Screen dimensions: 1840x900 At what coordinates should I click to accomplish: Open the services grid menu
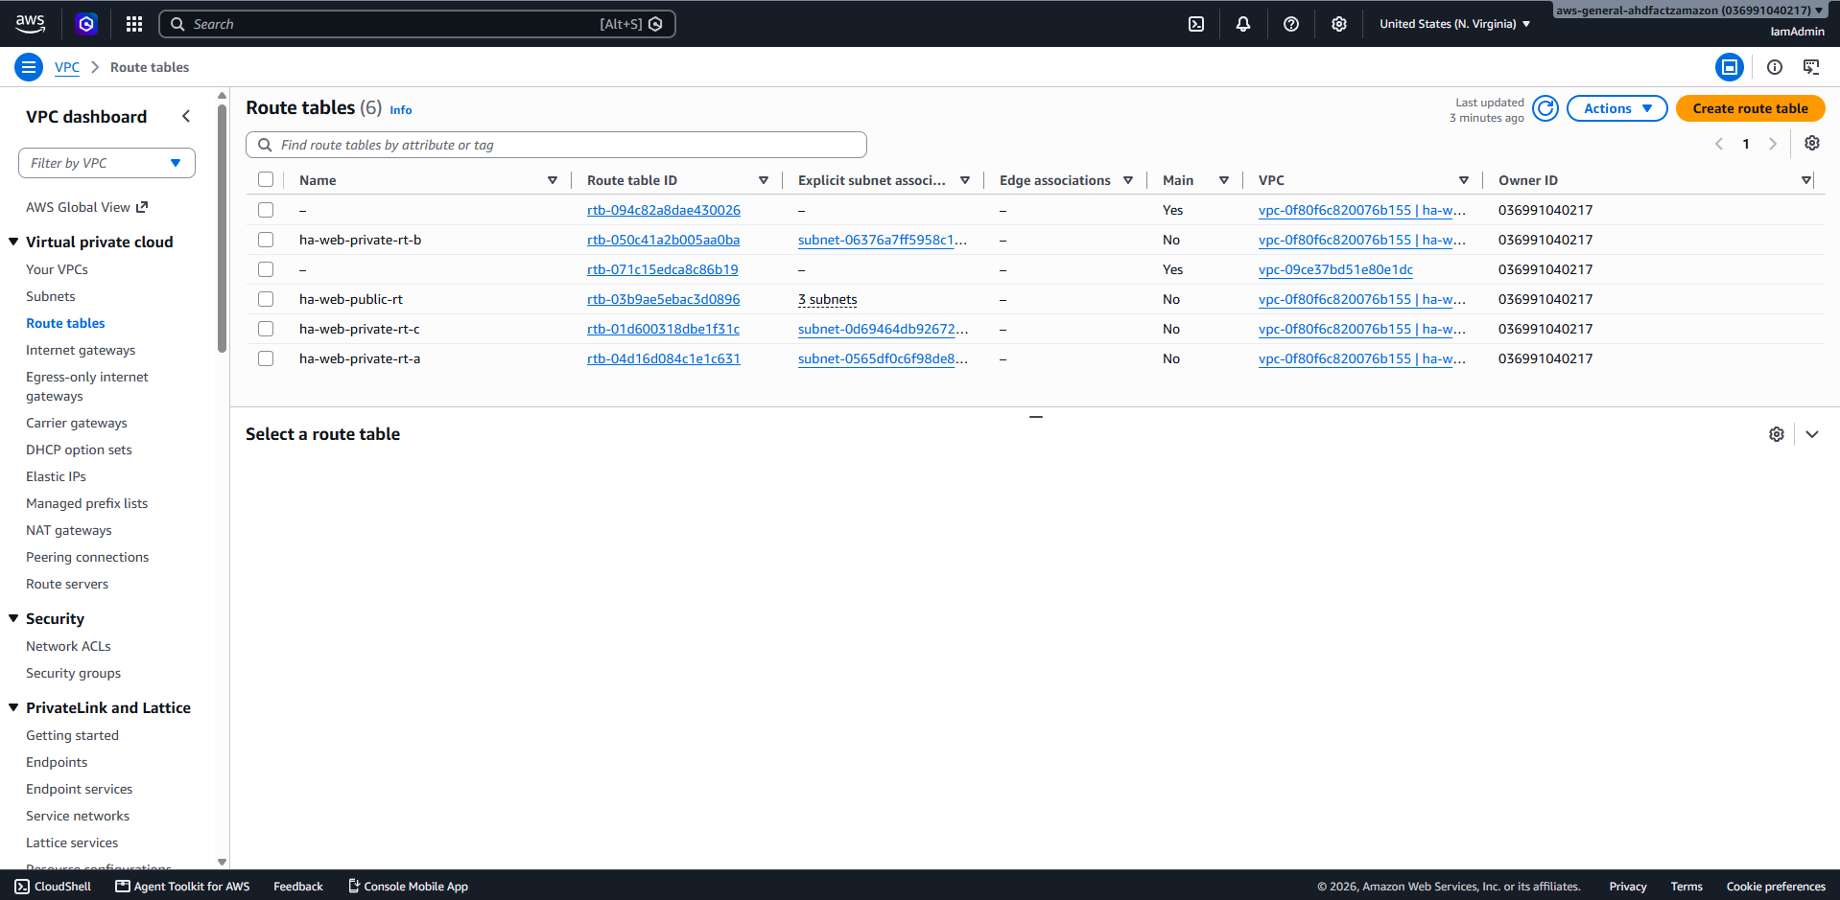pyautogui.click(x=134, y=24)
